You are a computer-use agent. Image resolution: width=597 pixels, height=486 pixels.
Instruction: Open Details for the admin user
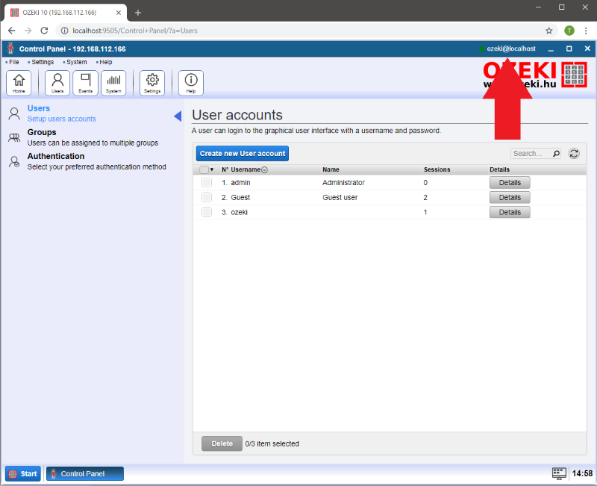pos(510,182)
